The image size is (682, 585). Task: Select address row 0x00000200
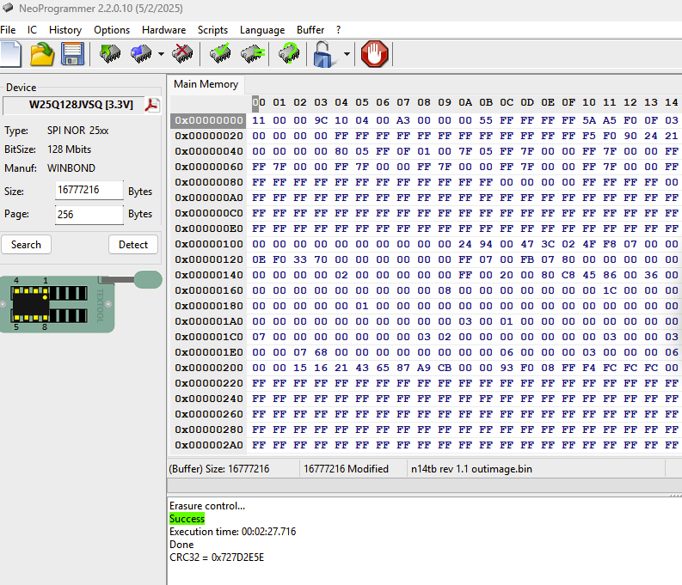[209, 368]
